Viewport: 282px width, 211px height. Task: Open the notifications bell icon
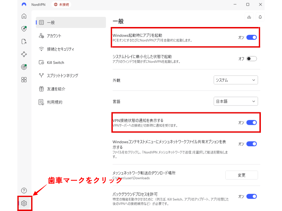(x=260, y=17)
